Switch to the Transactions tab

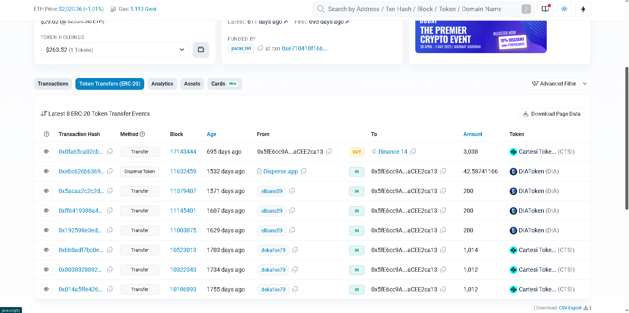(x=53, y=84)
